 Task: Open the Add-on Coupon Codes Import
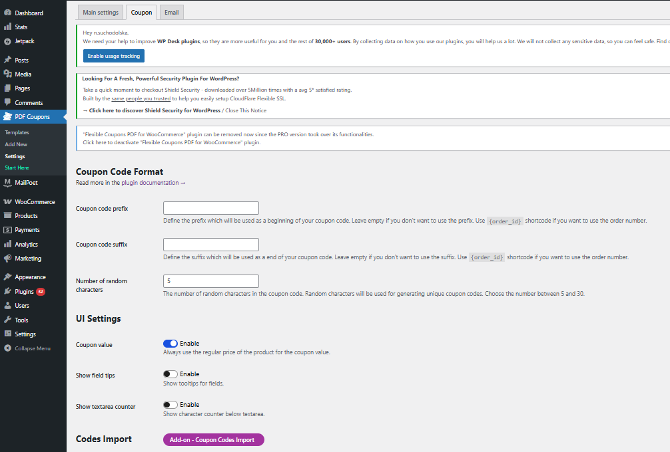point(213,439)
